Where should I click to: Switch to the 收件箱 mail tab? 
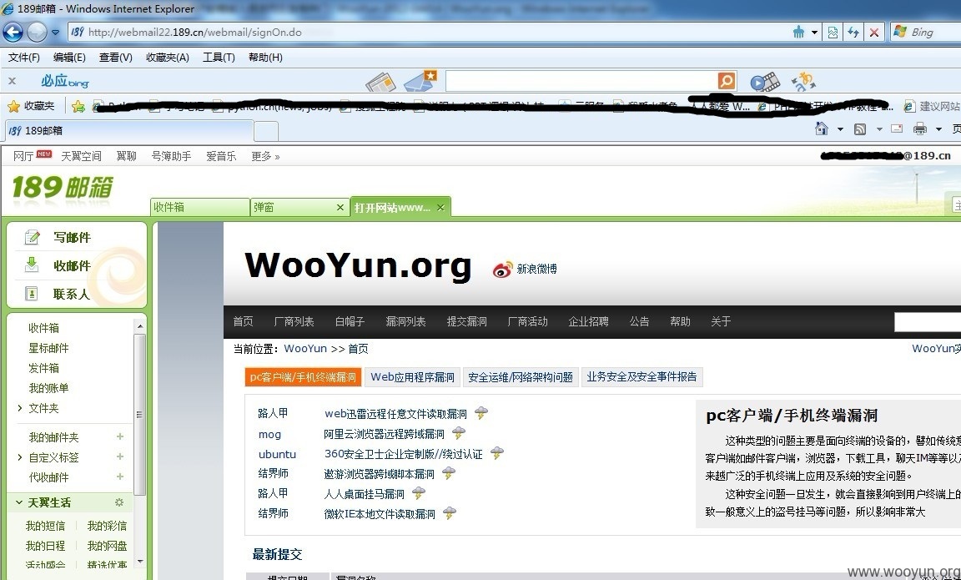click(x=200, y=207)
